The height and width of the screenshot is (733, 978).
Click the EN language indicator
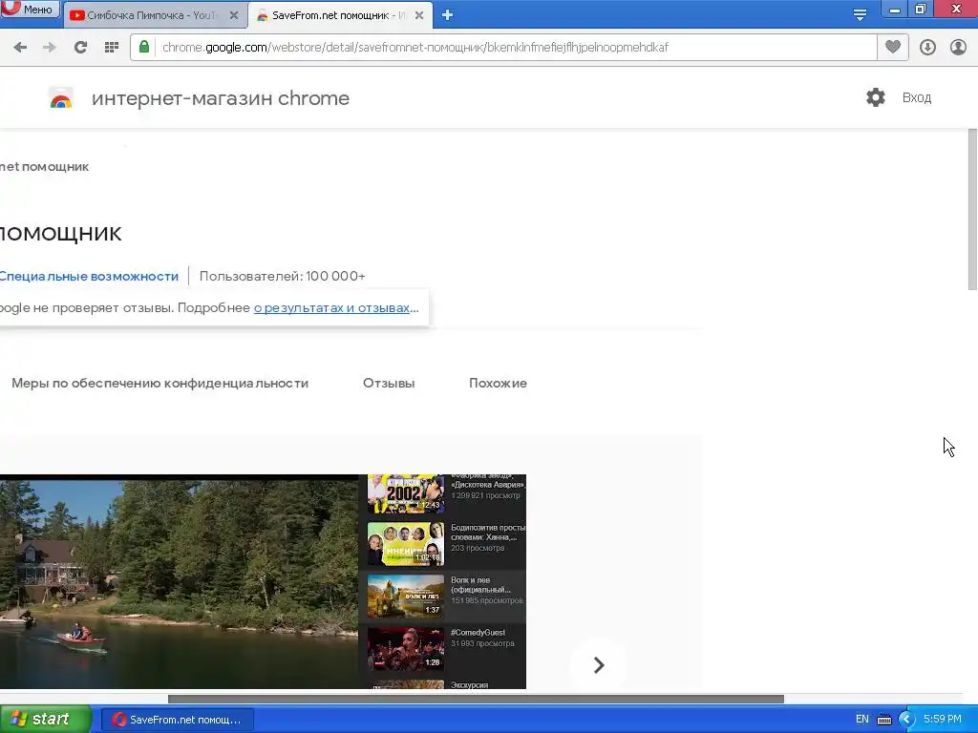862,719
